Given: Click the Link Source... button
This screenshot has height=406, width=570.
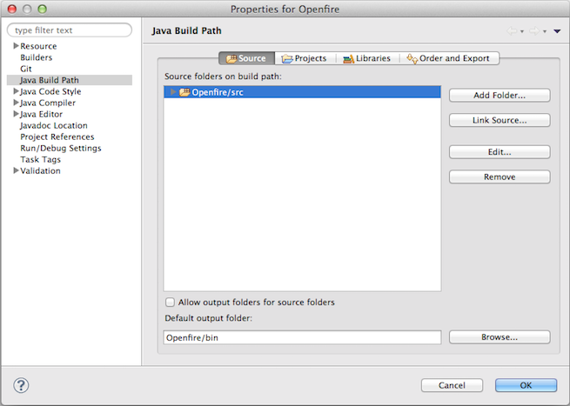Looking at the screenshot, I should [x=500, y=120].
